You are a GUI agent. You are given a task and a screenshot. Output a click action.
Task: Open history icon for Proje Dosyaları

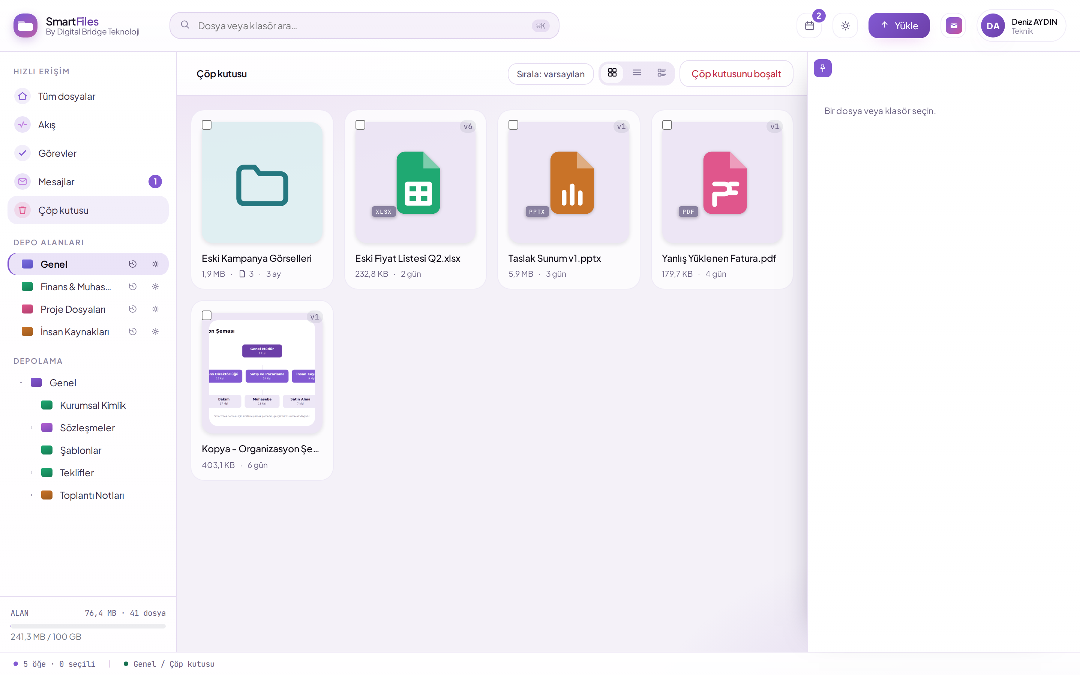pyautogui.click(x=132, y=309)
